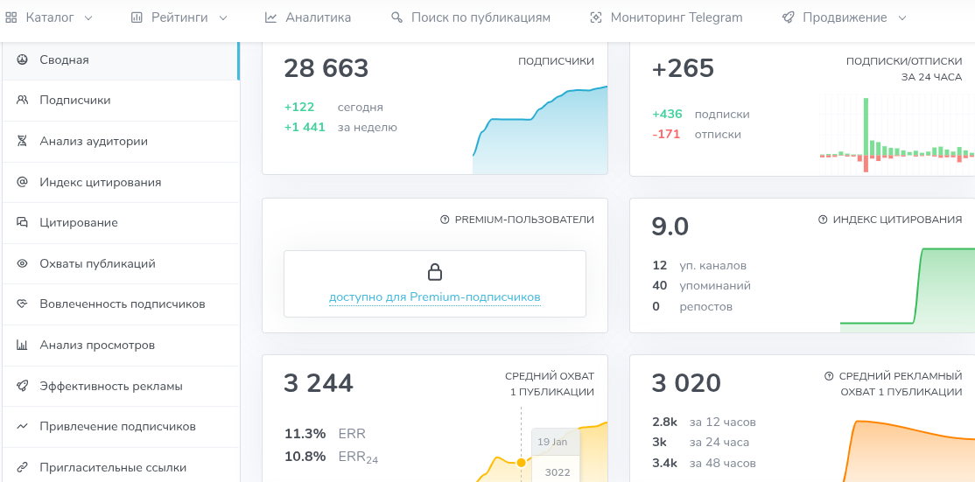Click the speech bubbles icon next to Цитирование
The height and width of the screenshot is (482, 975).
coord(23,222)
